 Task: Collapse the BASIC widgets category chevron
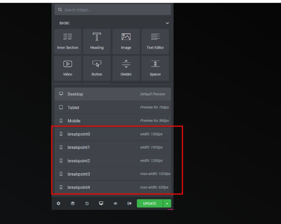pyautogui.click(x=167, y=23)
